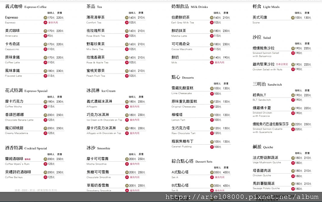Click the 'Chicken Salad with Nuts' subtitle text
322x202 pixels.
(267, 70)
